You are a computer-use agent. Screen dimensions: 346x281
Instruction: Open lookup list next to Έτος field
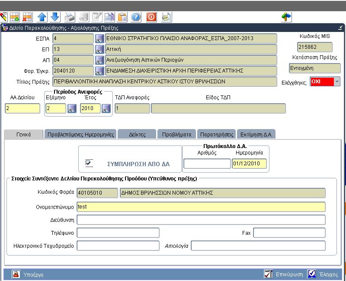tap(106, 108)
